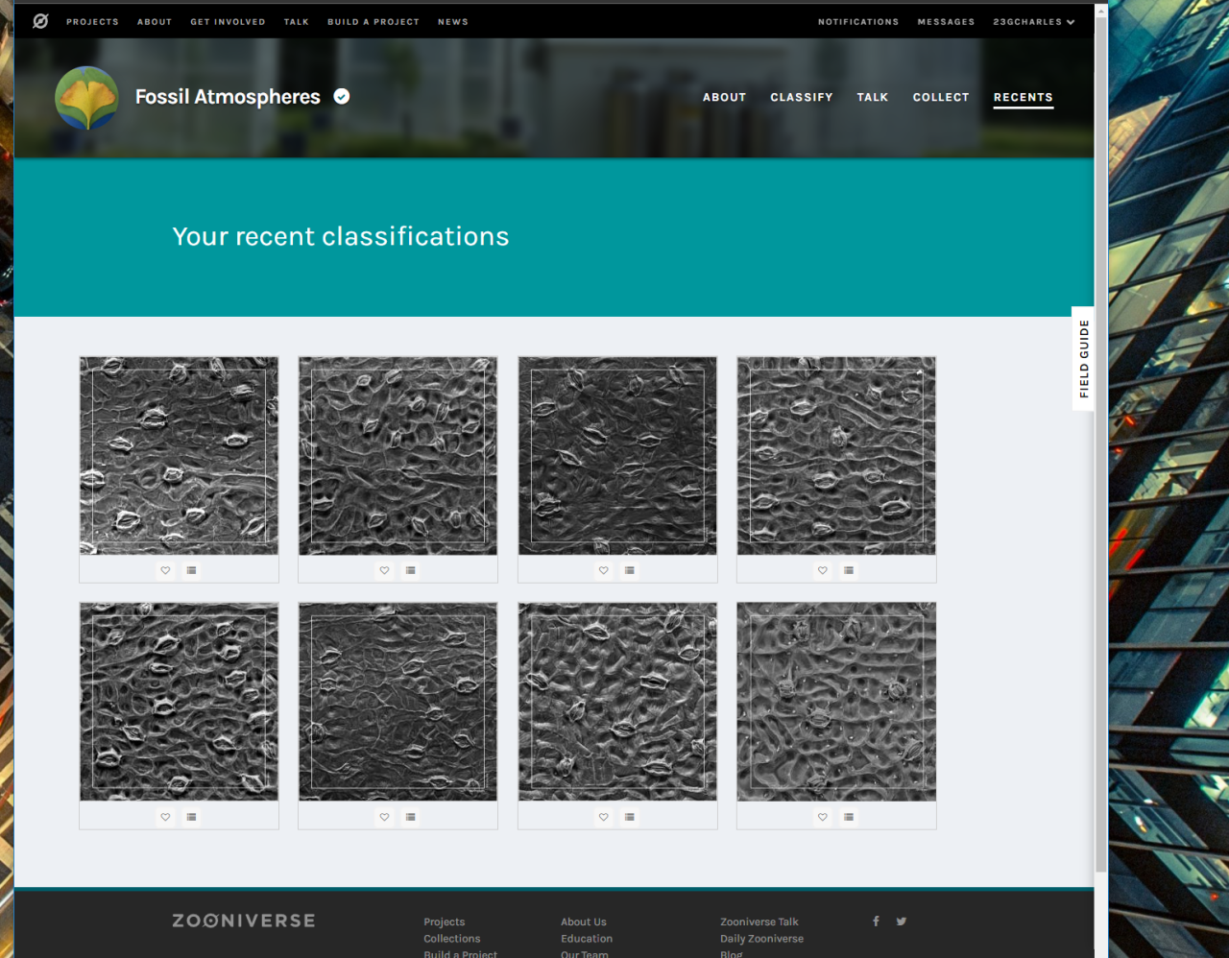Open the fourth classification image in bottom row
The image size is (1229, 958).
tap(836, 702)
